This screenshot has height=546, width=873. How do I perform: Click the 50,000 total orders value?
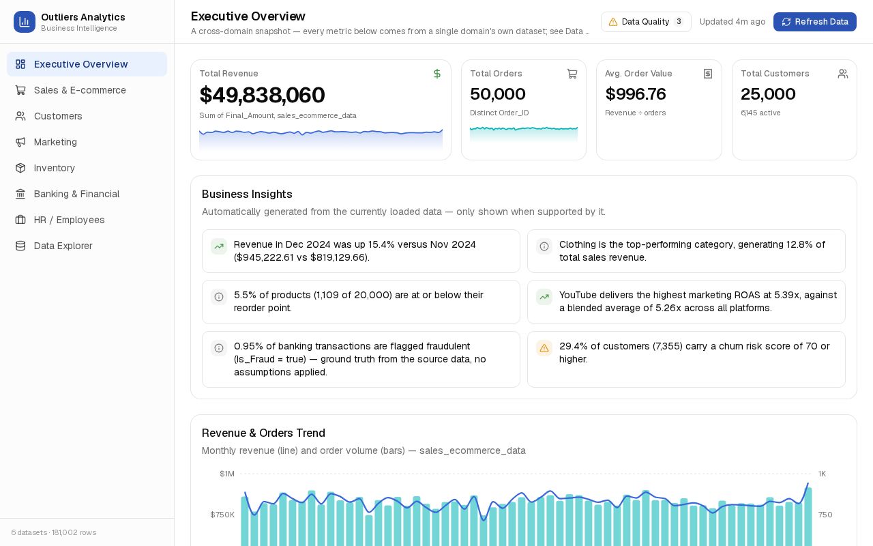498,94
